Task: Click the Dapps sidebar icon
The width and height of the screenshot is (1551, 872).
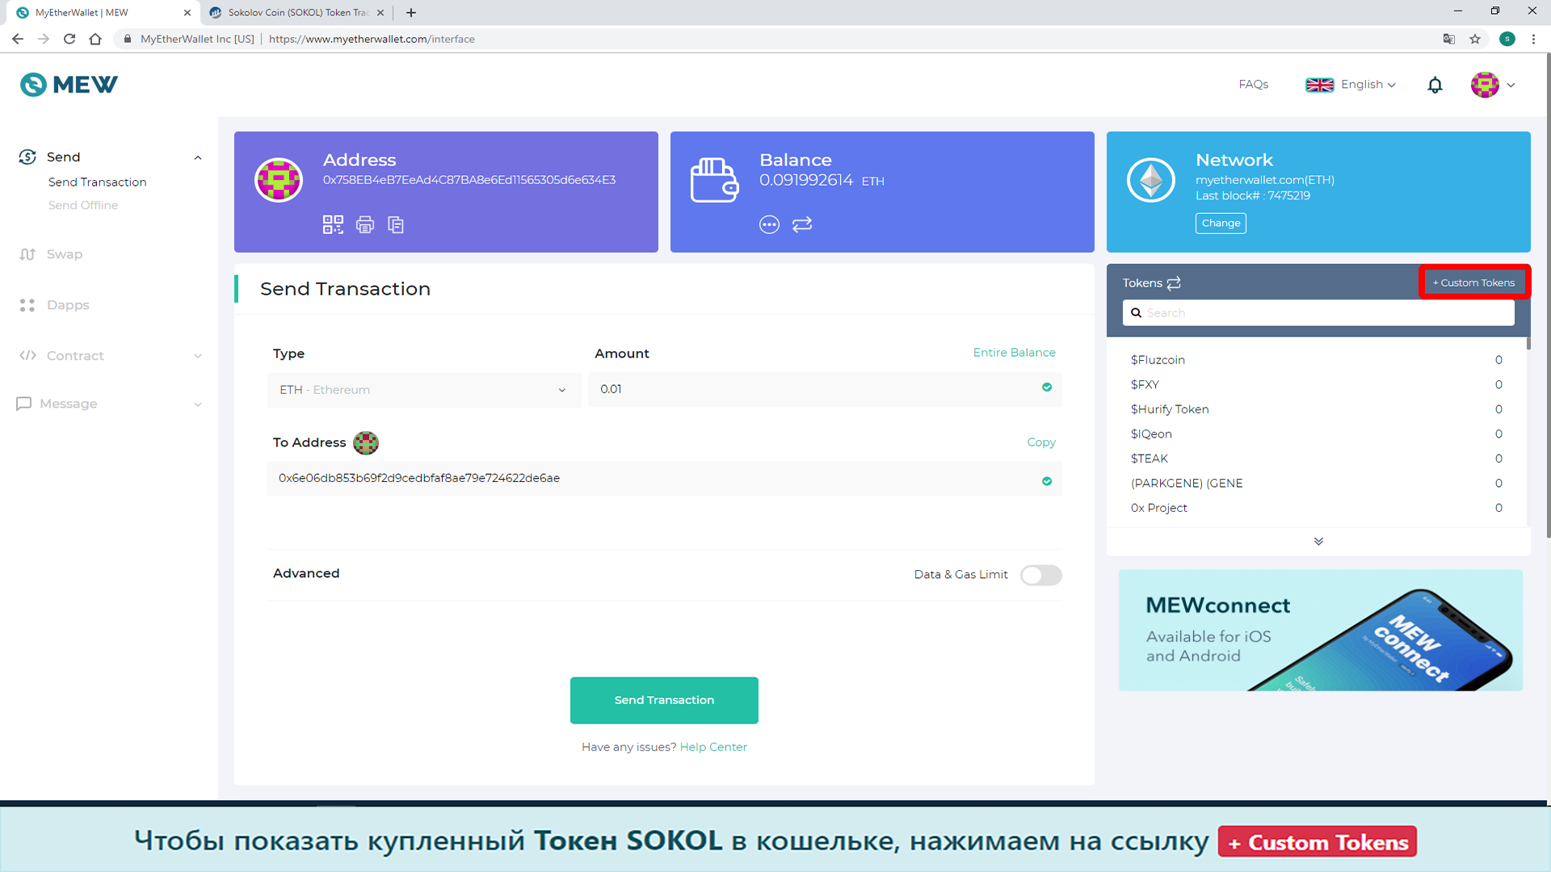Action: pos(27,305)
